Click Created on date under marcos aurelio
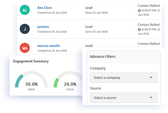The image size is (168, 113). click(x=52, y=51)
